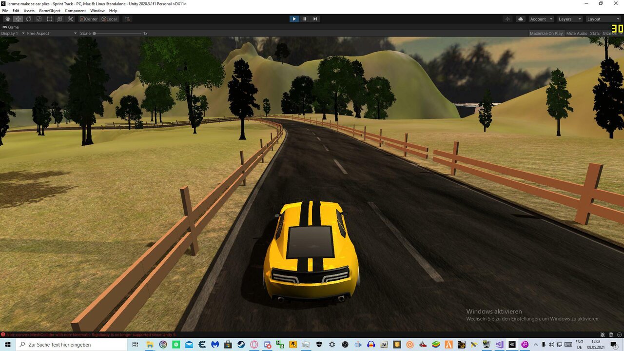
Task: Select the Scale tool
Action: (x=39, y=19)
